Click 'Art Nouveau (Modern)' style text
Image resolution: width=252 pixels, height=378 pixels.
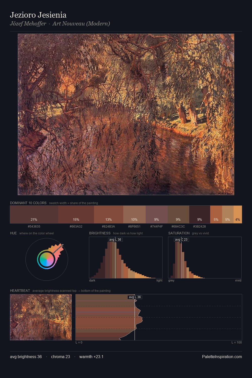pos(81,24)
